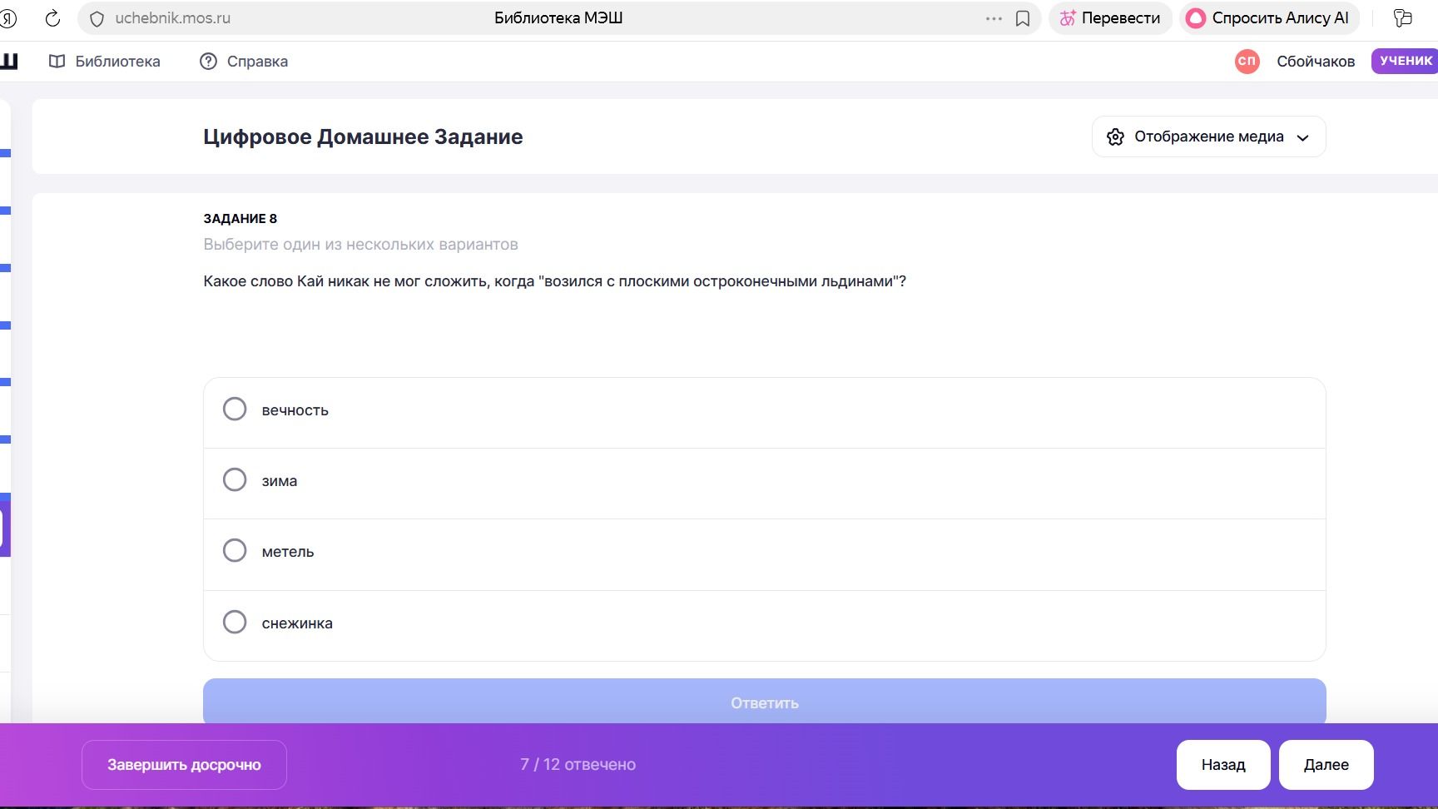
Task: Click the Алиса AI circle icon
Action: pyautogui.click(x=1196, y=18)
